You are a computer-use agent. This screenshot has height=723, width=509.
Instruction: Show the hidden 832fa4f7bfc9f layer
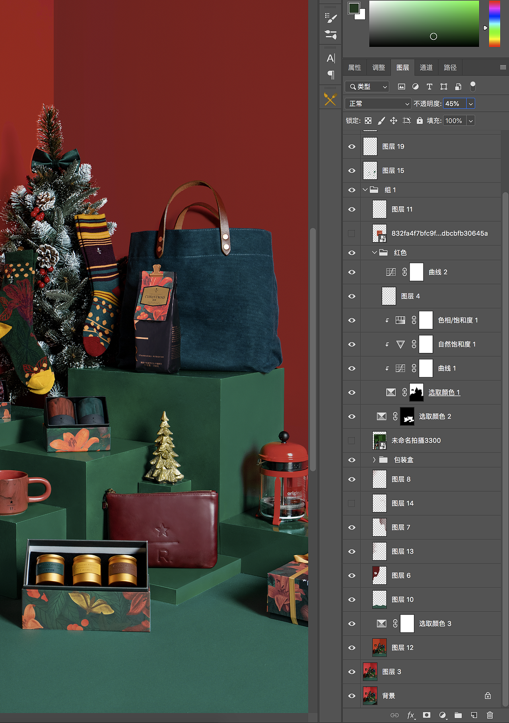pyautogui.click(x=352, y=233)
